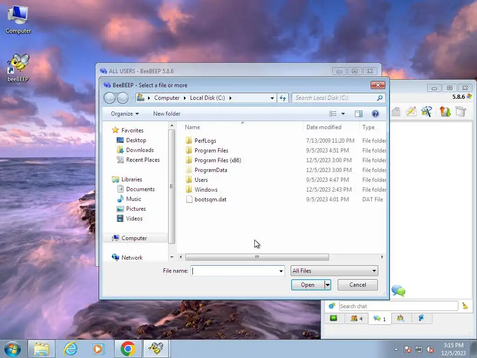Viewport: 477px width, 358px height.
Task: Click the Search chat input field
Action: (x=398, y=306)
